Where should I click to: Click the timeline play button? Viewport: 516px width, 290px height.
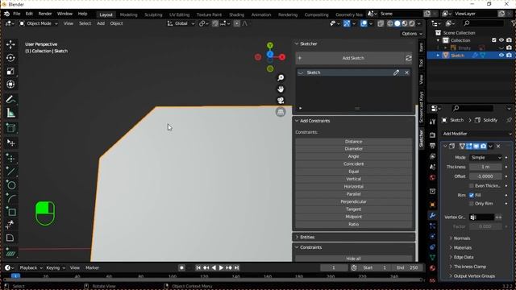pyautogui.click(x=221, y=268)
